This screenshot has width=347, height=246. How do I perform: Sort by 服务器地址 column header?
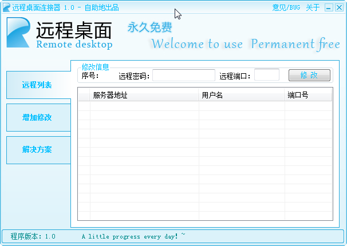pyautogui.click(x=144, y=95)
